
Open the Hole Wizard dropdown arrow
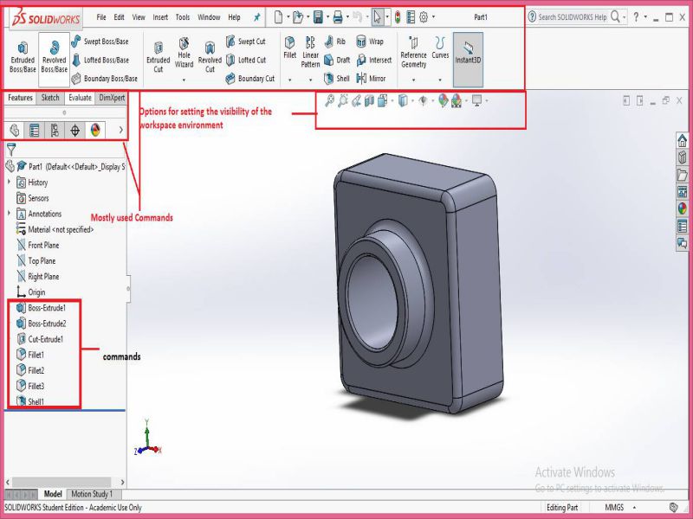pyautogui.click(x=184, y=80)
